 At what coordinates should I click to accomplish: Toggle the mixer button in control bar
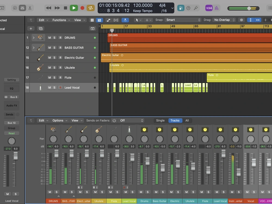22,8
